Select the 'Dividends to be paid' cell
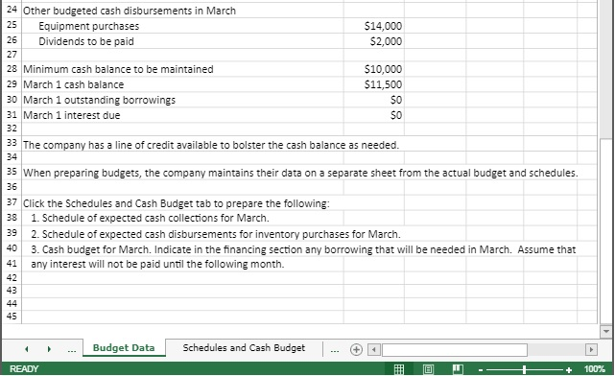The height and width of the screenshot is (376, 615). point(183,41)
